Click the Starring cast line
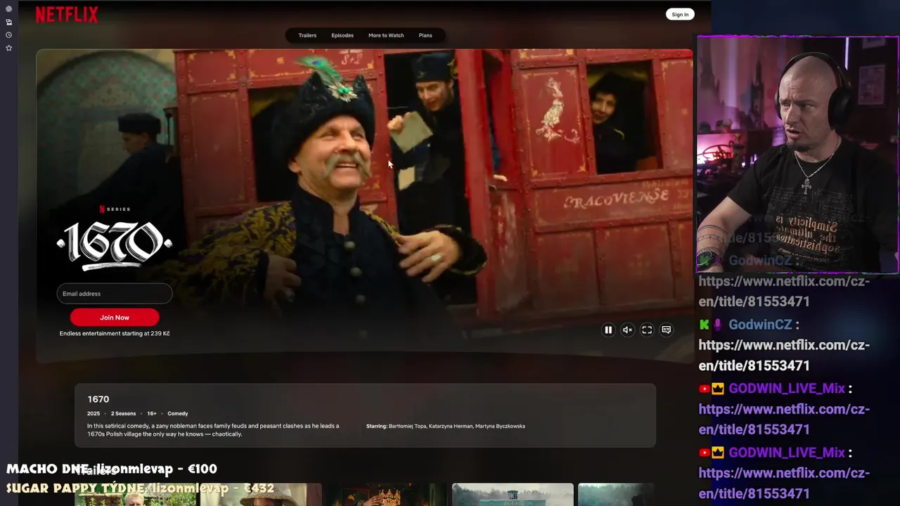The height and width of the screenshot is (506, 900). point(446,426)
